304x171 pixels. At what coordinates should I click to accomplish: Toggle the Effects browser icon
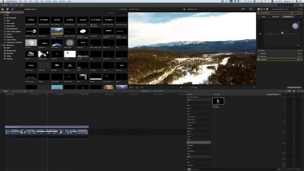[299, 91]
